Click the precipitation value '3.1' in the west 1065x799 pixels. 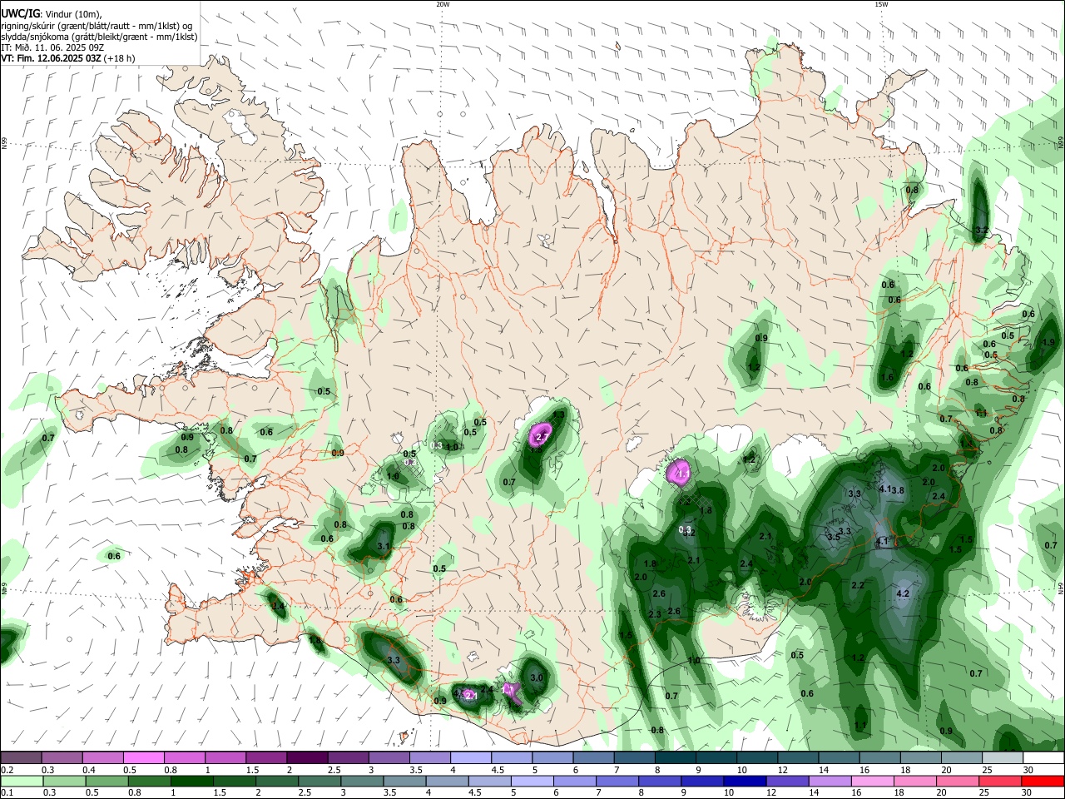384,546
